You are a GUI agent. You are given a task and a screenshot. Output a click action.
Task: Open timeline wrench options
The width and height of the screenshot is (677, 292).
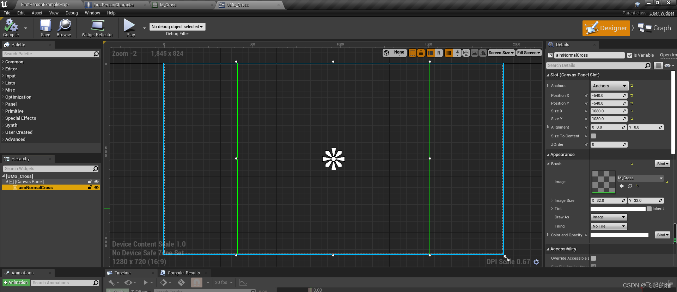click(114, 282)
